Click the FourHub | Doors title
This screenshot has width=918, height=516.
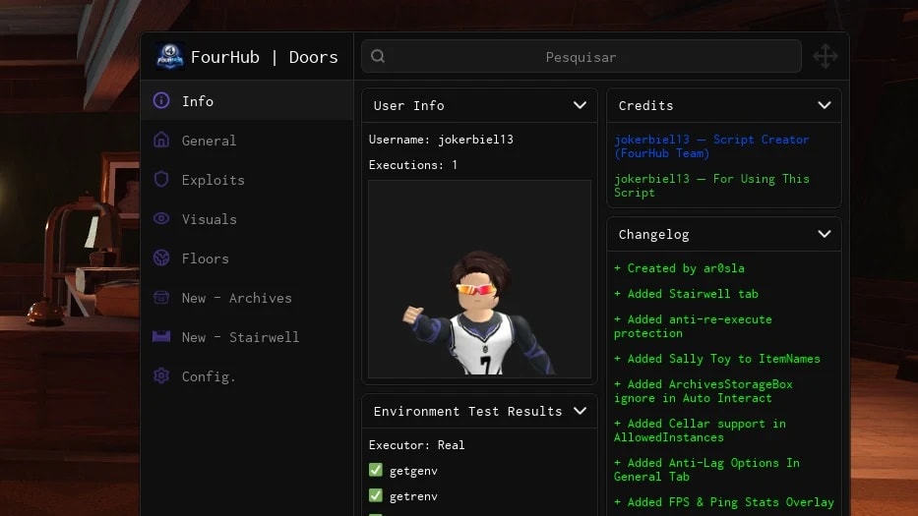click(265, 57)
